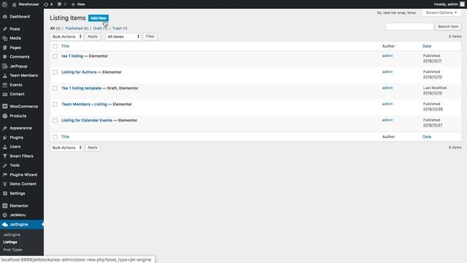Check the 'tax 1 listing' row checkbox

(55, 56)
